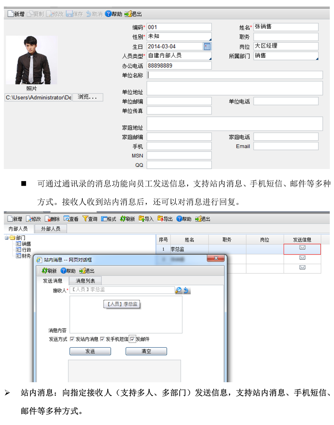Click the 导入 (import) toolbar icon

coord(142,219)
